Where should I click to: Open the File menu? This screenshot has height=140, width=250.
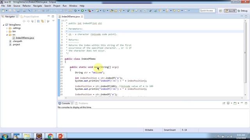[3, 6]
